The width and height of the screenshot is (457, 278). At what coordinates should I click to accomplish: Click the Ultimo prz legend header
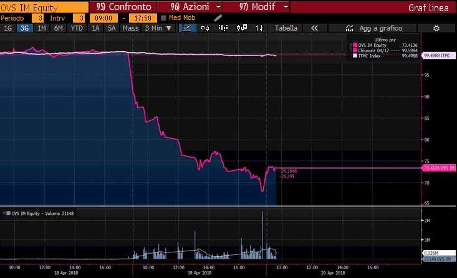(385, 40)
